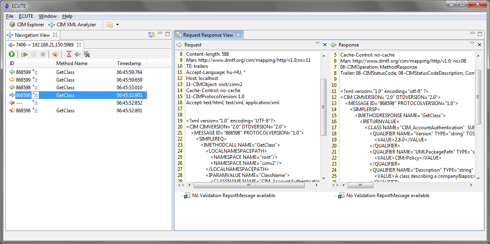
Task: Open the Request pane view menu triangle
Action: click(318, 43)
